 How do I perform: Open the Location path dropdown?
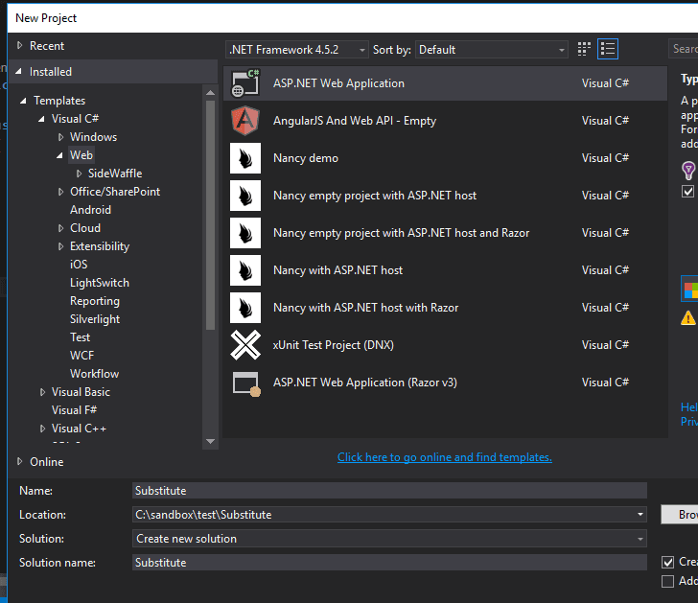coord(640,515)
